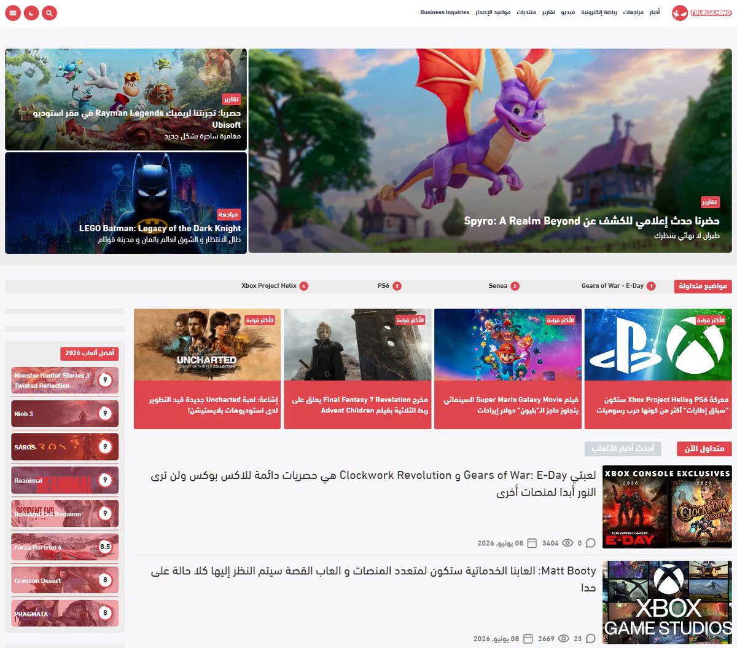Open رياضة إلكترونية menu item
737x648 pixels.
tap(599, 12)
